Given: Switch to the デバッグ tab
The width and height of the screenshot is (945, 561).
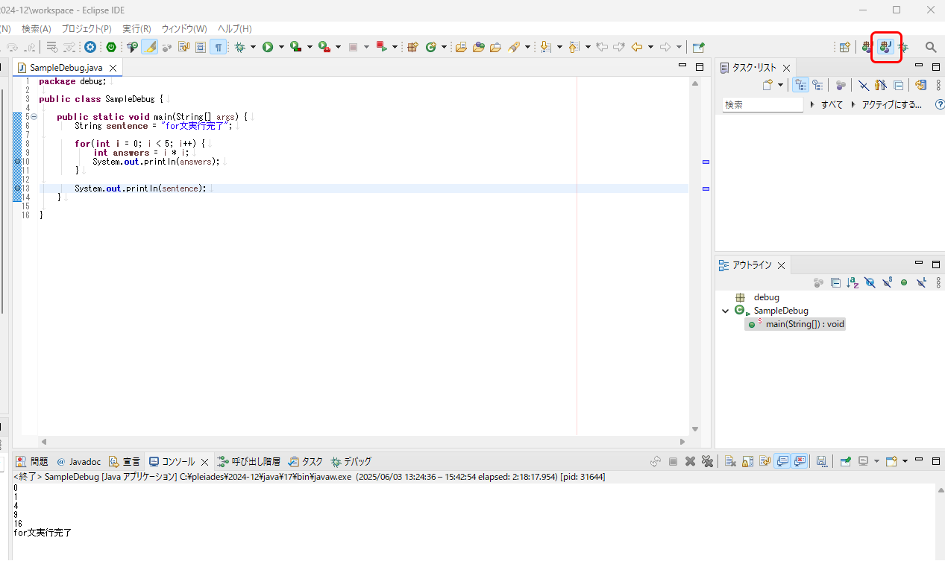Looking at the screenshot, I should 351,462.
